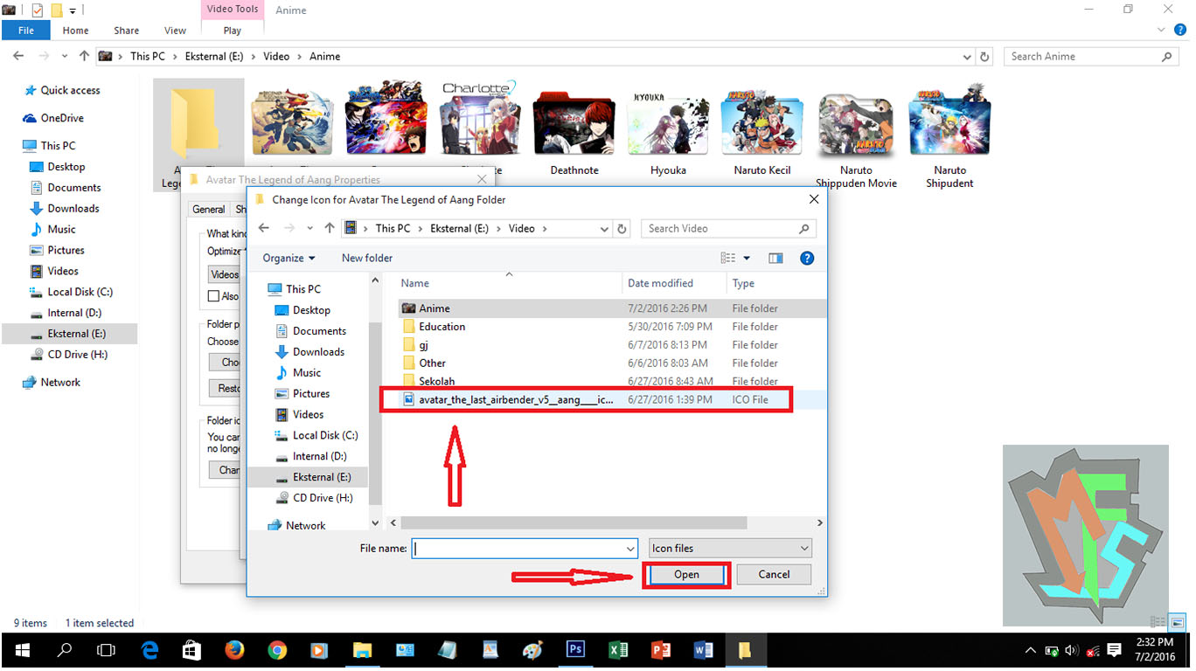Refresh the dialog's Video address bar

(622, 228)
